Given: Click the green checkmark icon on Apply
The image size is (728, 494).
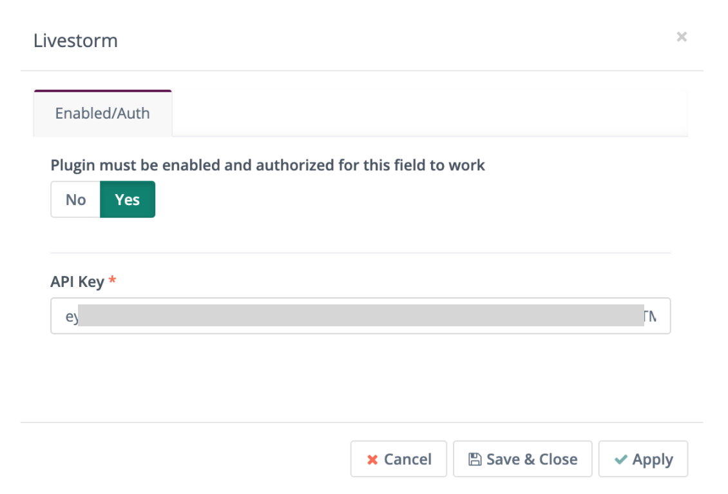Looking at the screenshot, I should coord(621,459).
